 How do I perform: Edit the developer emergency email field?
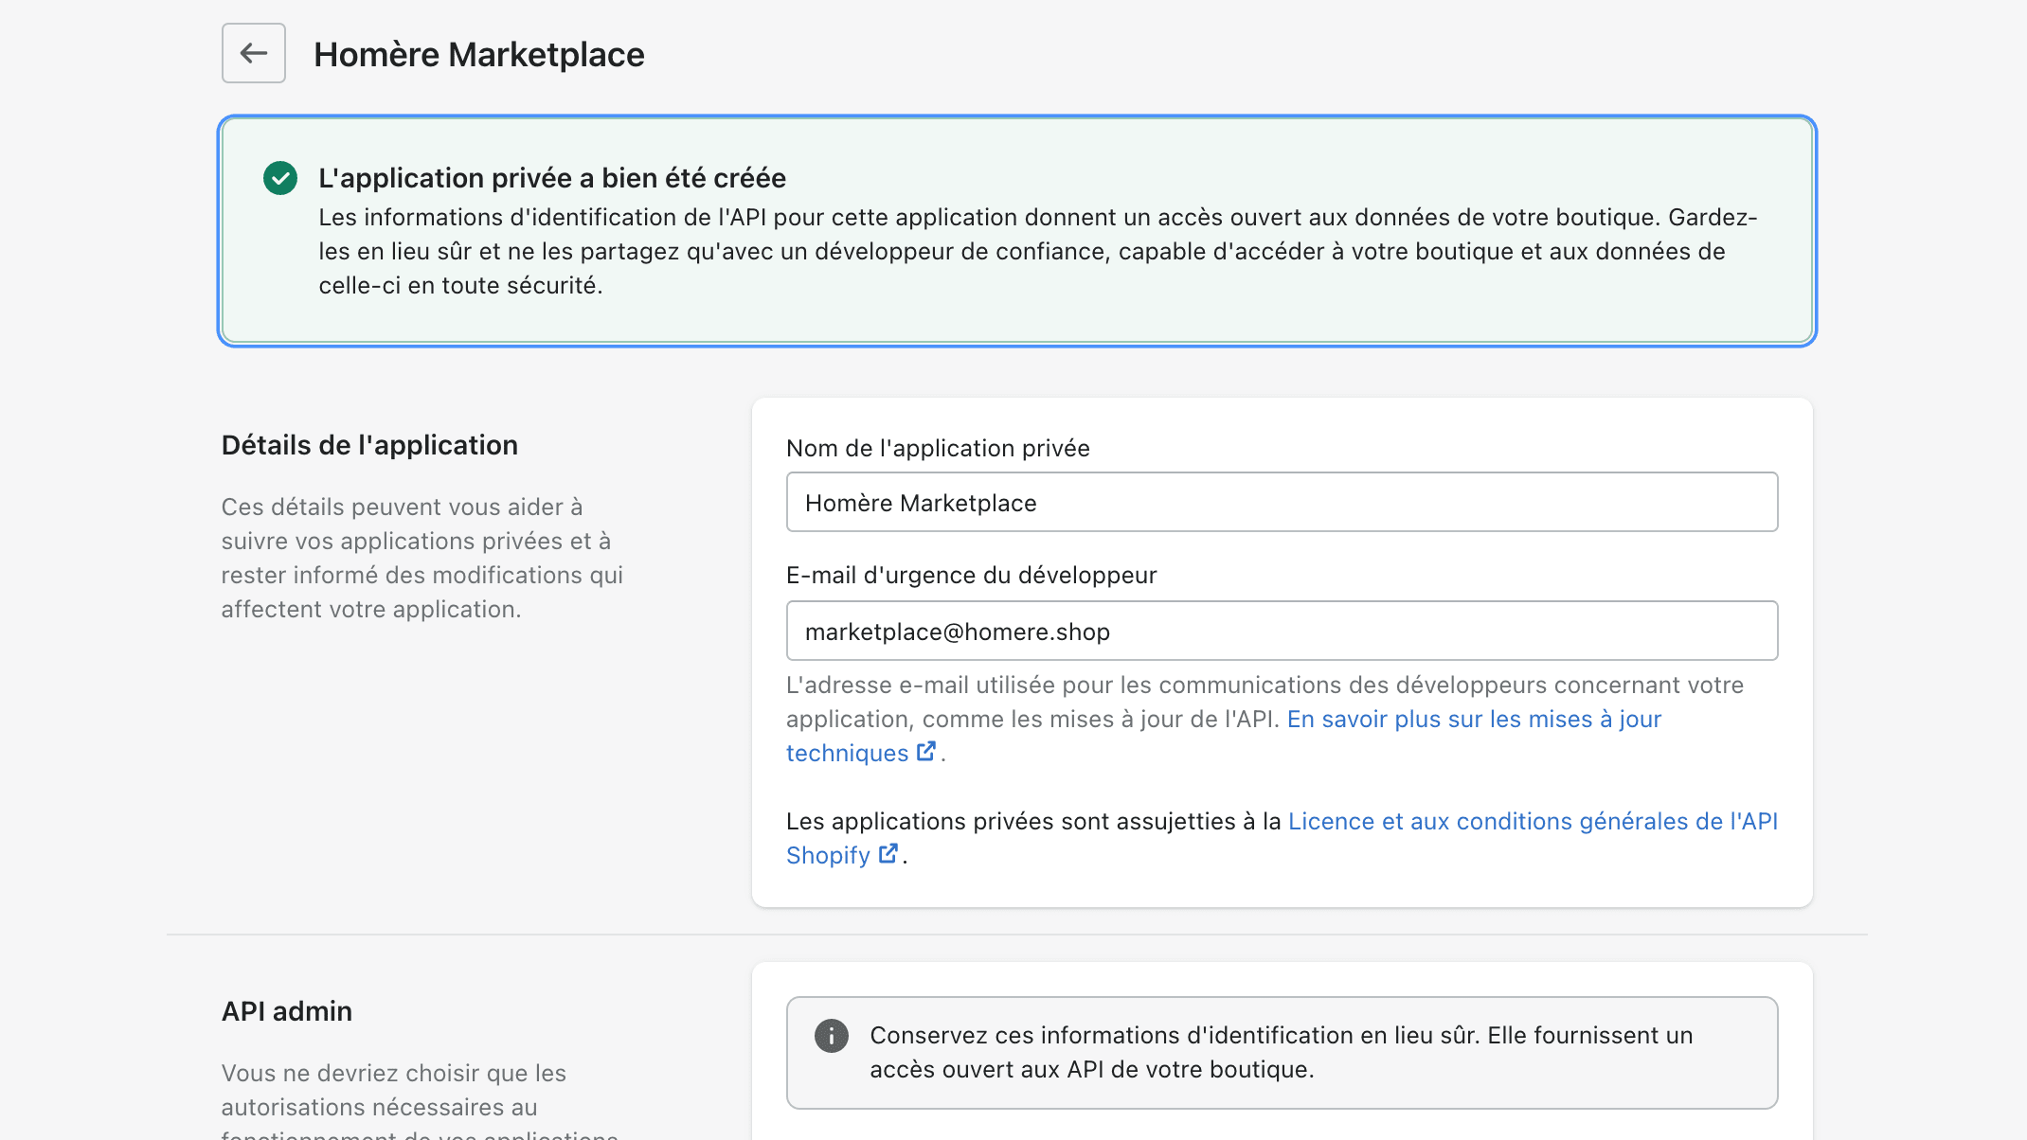click(x=1282, y=631)
